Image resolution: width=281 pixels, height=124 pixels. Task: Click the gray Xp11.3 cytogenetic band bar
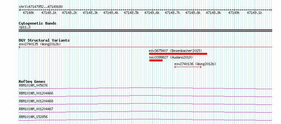(145, 31)
